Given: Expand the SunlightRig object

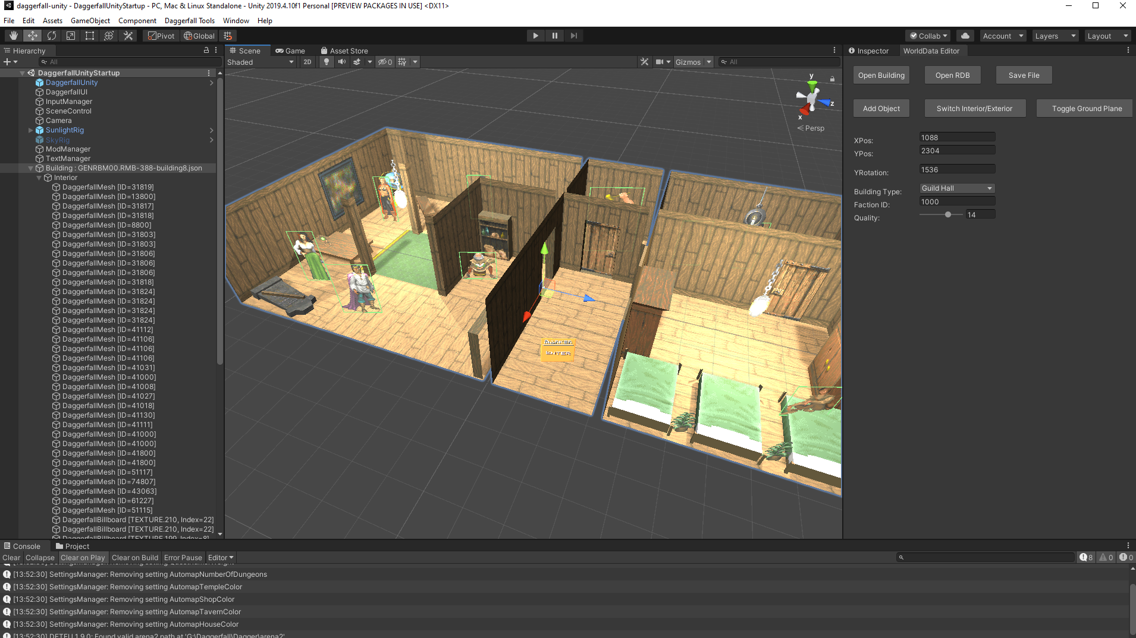Looking at the screenshot, I should 31,130.
